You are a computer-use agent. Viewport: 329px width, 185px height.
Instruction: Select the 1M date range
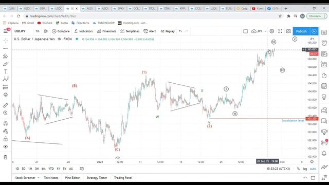[30, 169]
